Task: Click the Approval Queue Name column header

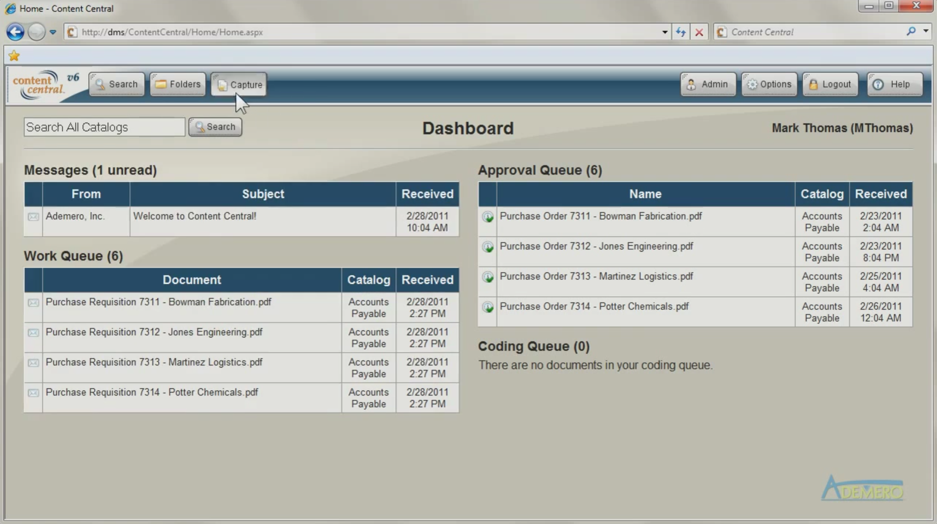Action: click(645, 194)
